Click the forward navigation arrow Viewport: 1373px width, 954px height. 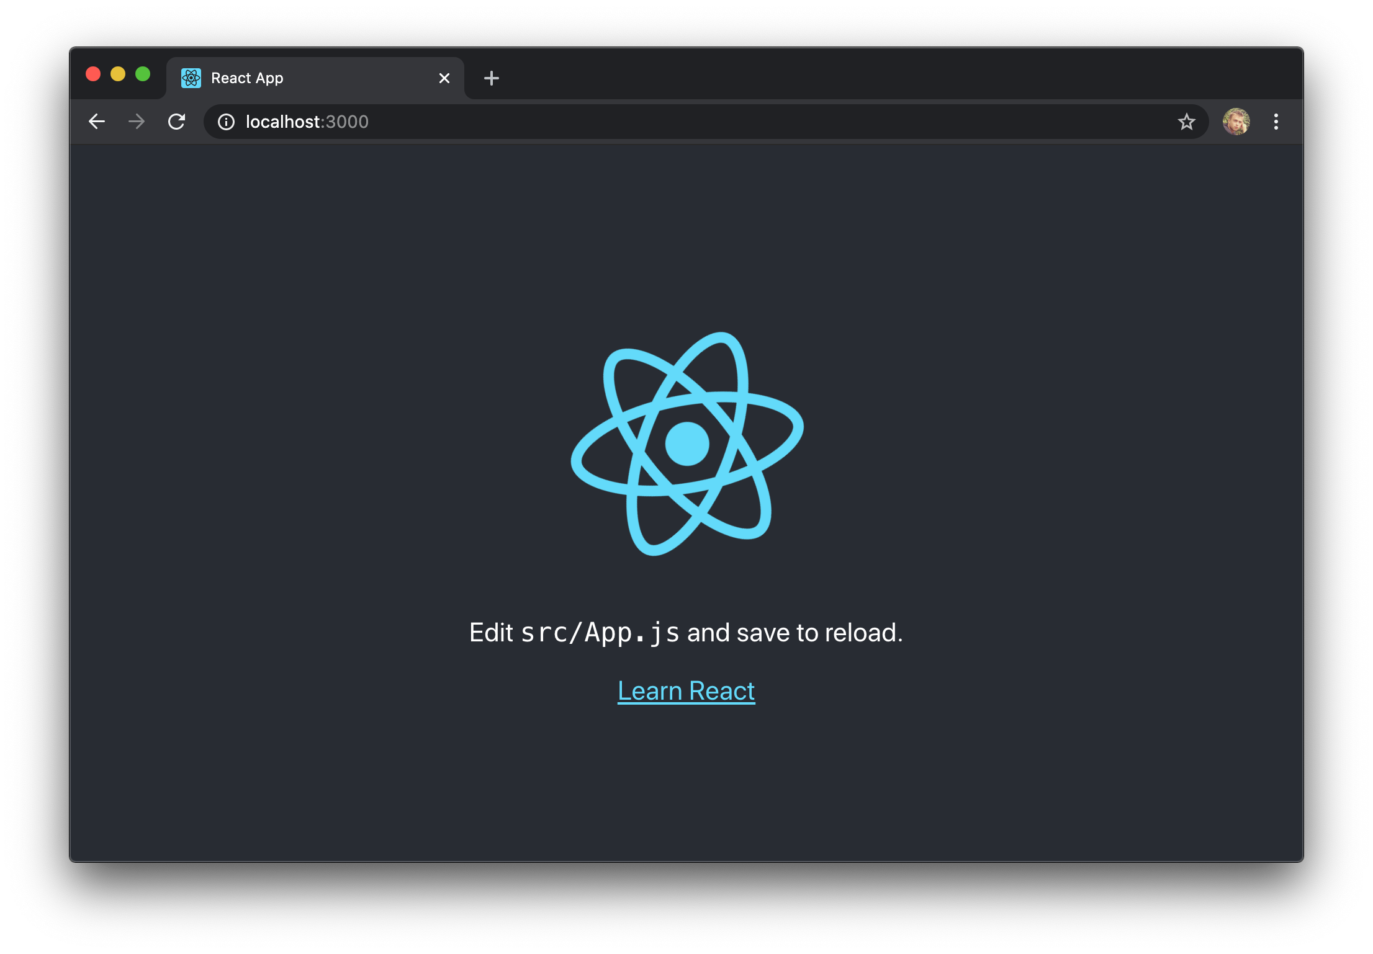[137, 122]
